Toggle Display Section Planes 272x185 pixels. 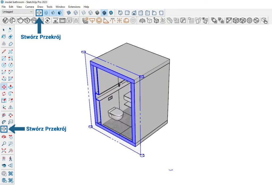click(x=46, y=12)
